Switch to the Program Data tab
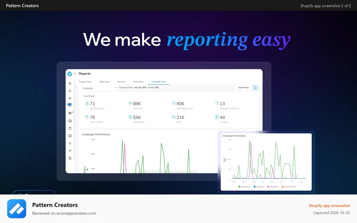357x223 pixels. (85, 81)
